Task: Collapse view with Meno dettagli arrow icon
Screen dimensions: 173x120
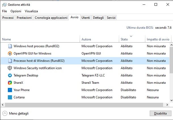Action: [x=5, y=113]
